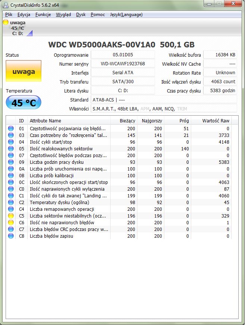Click the Attribute Name column header
245x325 pixels.
69,121
